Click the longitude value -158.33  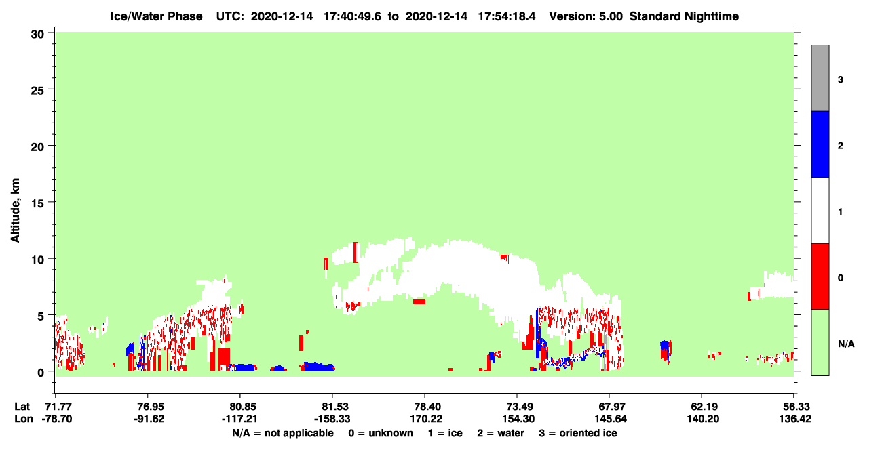tap(332, 419)
